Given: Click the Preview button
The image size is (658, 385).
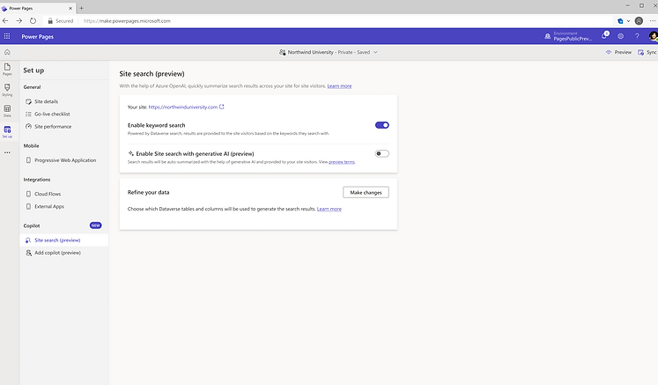Looking at the screenshot, I should point(618,53).
